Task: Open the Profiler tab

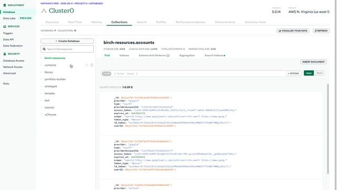Action: pos(161,22)
